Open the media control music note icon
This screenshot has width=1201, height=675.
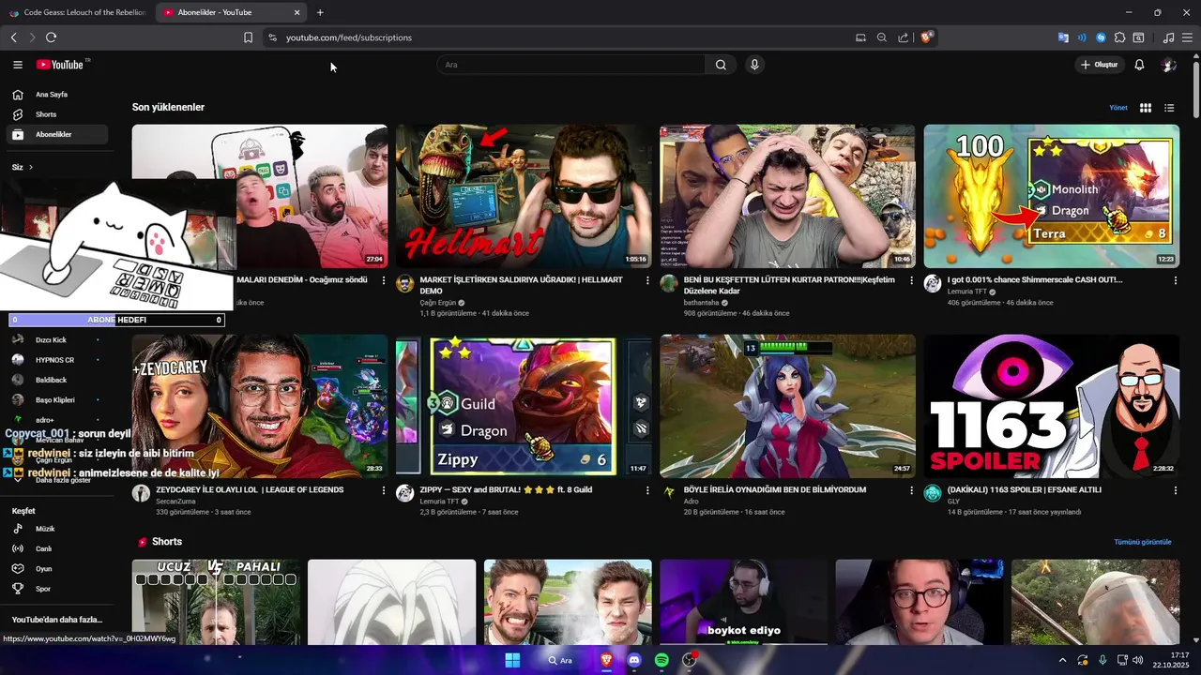[1168, 37]
